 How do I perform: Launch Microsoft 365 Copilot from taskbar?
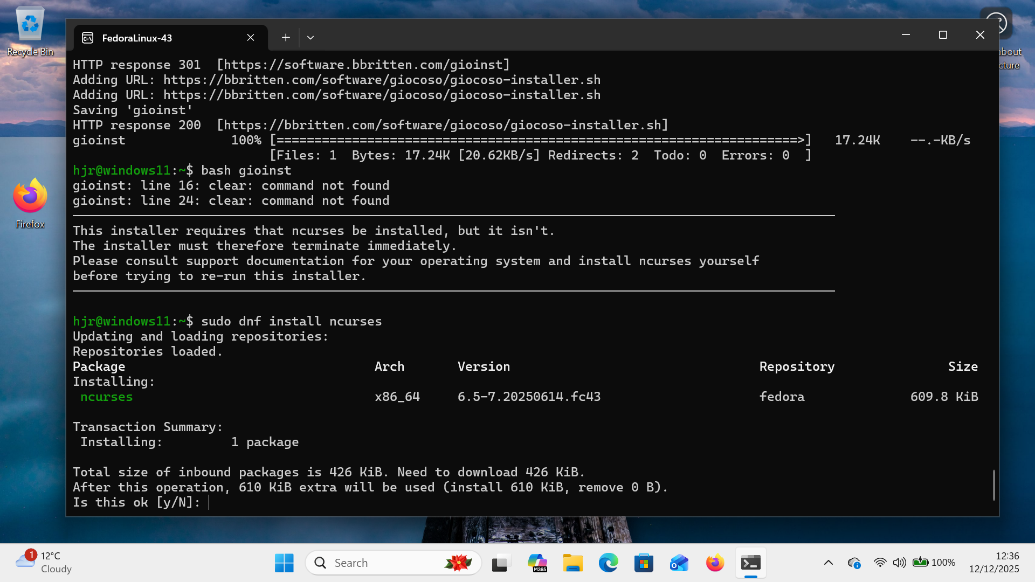[537, 563]
